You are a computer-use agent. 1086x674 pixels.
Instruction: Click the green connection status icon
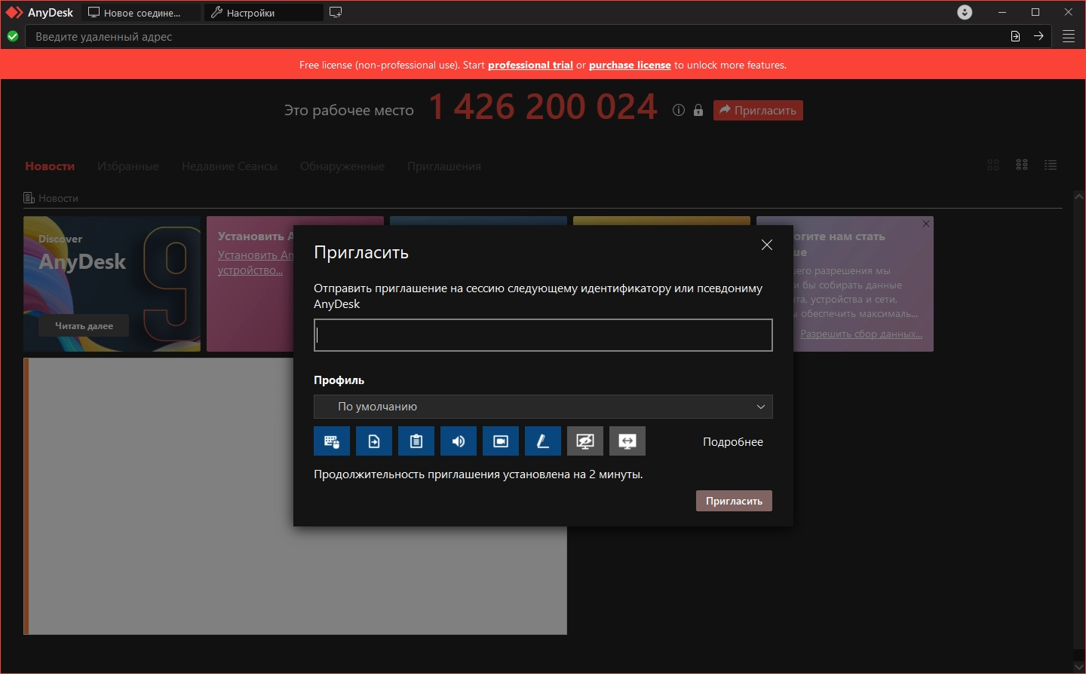13,36
